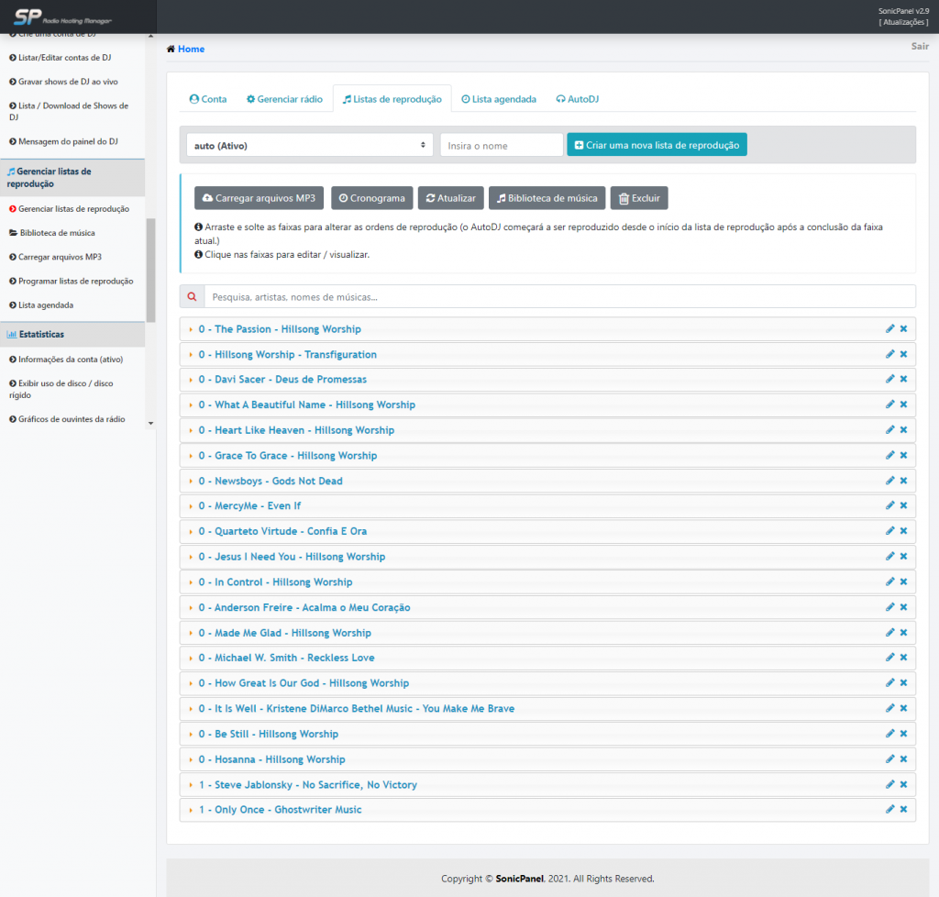Viewport: 939px width, 897px height.
Task: Remove Made Me Glad track
Action: coord(903,633)
